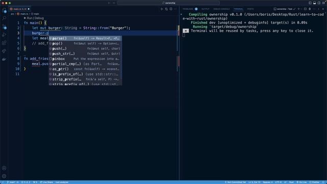Open the Accounts menu icon

[x=4, y=168]
